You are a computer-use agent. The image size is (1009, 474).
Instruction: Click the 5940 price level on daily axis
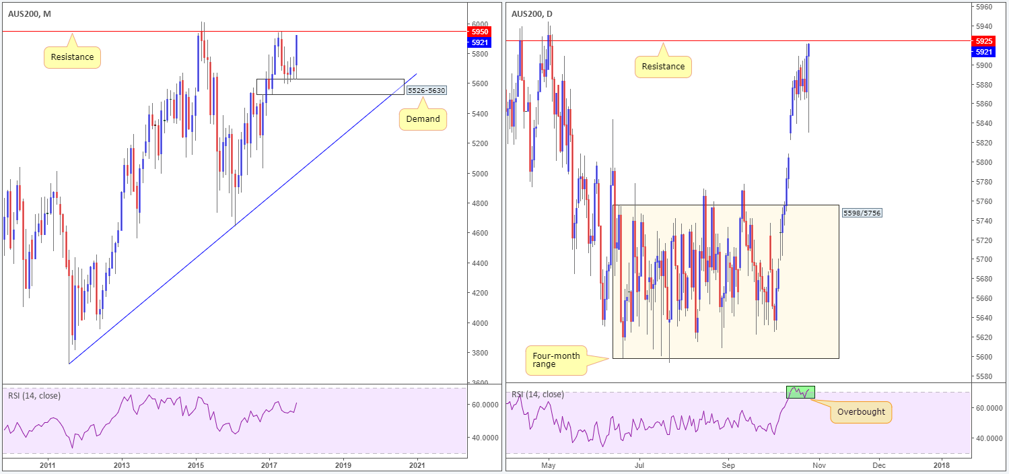[985, 26]
